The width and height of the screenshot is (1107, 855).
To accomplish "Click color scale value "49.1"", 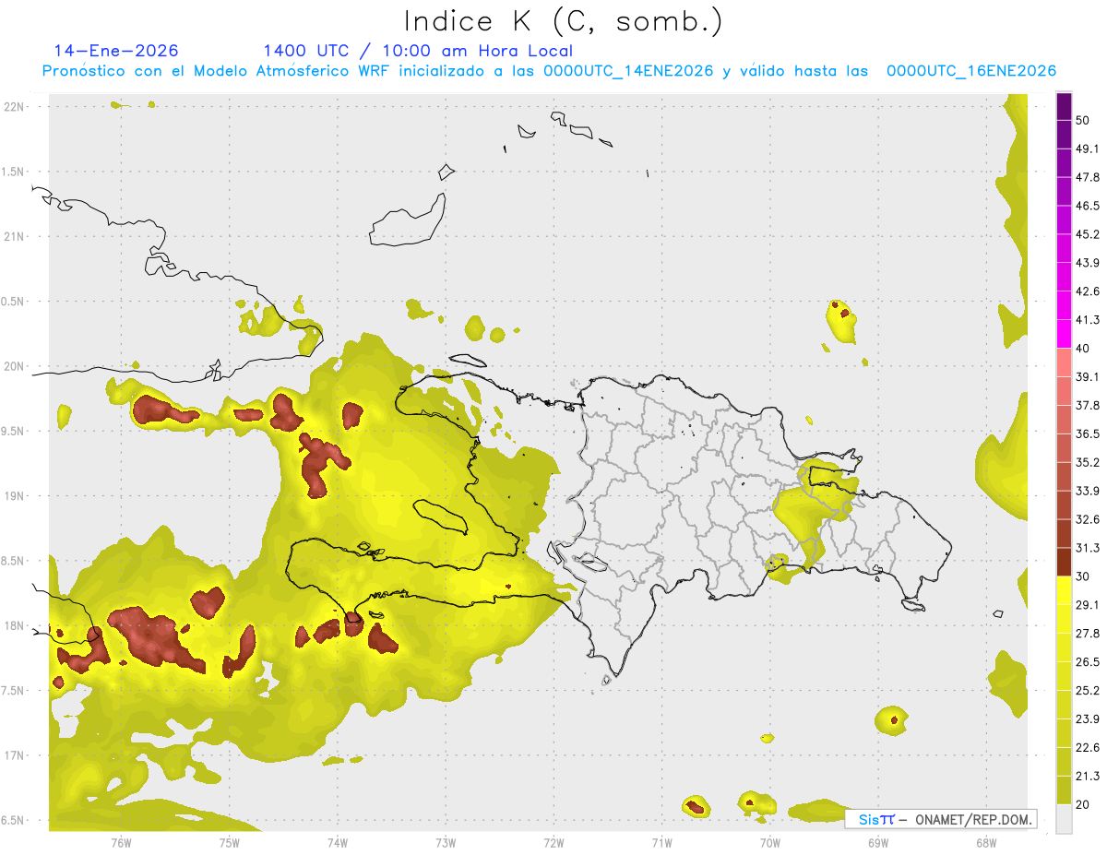I will coord(1088,148).
